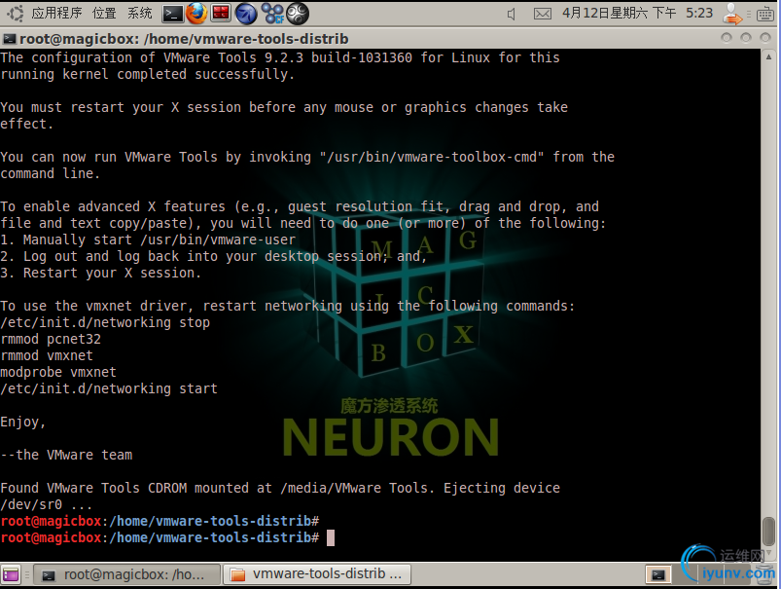Open the 系统 menu
Image resolution: width=781 pixels, height=589 pixels.
click(x=139, y=13)
